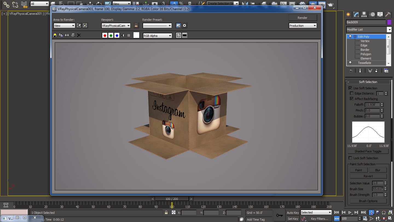Select the Tessellate modifier in the stack

364,63
